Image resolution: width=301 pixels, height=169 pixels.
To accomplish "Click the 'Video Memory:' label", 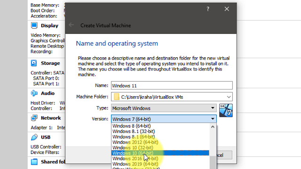I will [x=46, y=35].
